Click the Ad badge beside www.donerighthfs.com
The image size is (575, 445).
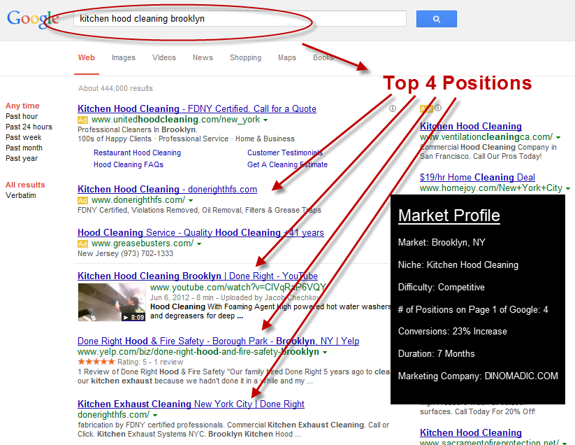(x=82, y=201)
